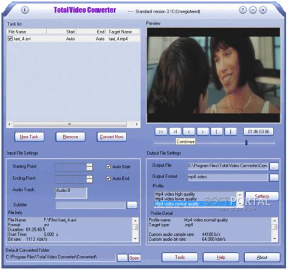Screen dimensions: 288x271
Task: Click the About button
Action: [x=262, y=257]
